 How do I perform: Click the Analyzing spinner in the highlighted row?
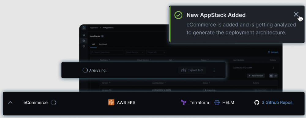point(85,70)
